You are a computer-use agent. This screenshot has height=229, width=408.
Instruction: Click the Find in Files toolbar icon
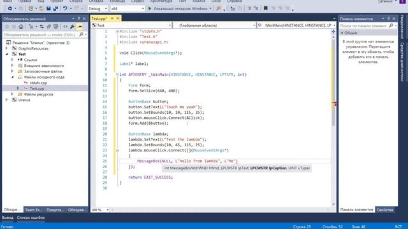tap(219, 8)
